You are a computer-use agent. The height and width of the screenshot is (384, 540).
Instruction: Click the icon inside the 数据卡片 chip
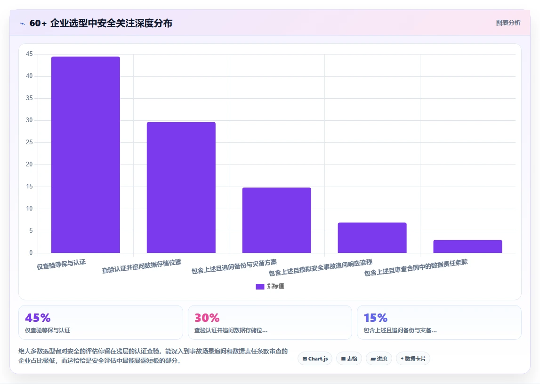(402, 359)
